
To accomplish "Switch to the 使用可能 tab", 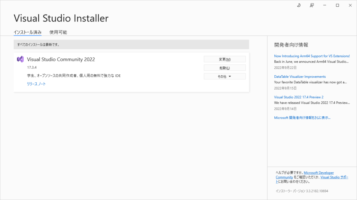I will tap(58, 32).
